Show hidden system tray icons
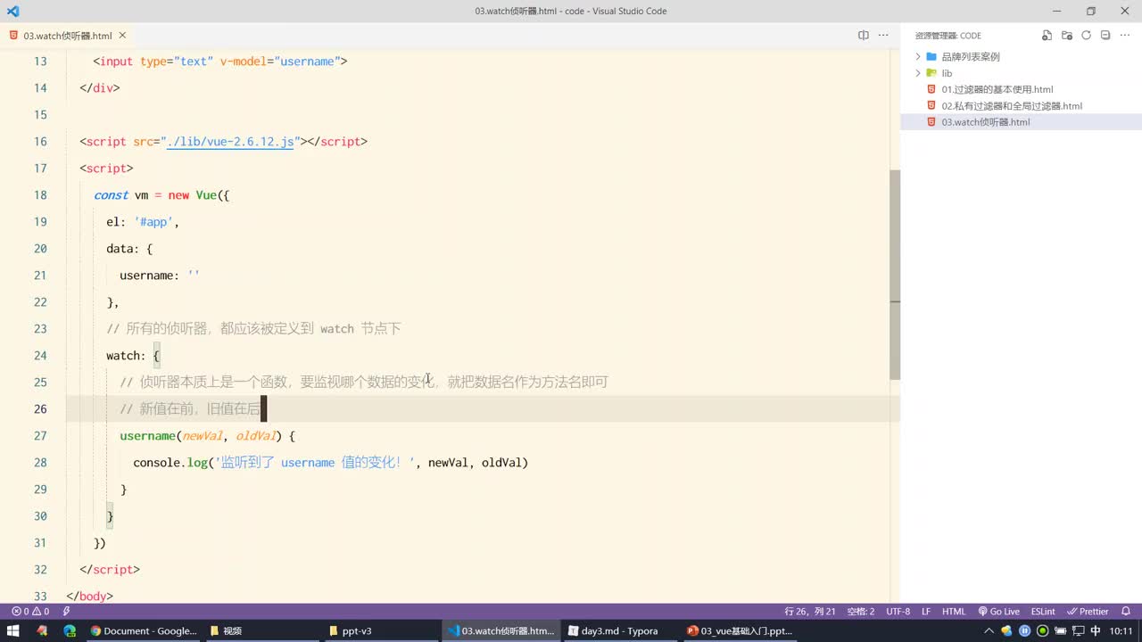Image resolution: width=1142 pixels, height=642 pixels. pyautogui.click(x=989, y=630)
